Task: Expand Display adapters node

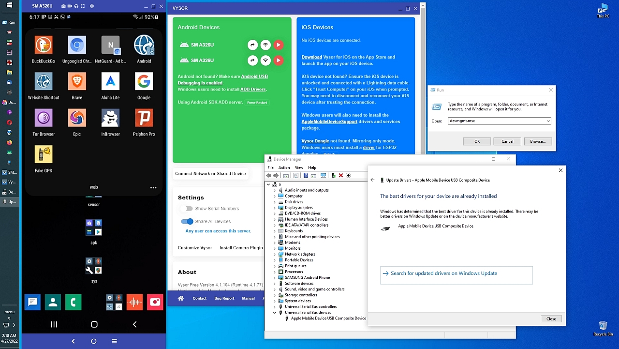Action: (274, 208)
